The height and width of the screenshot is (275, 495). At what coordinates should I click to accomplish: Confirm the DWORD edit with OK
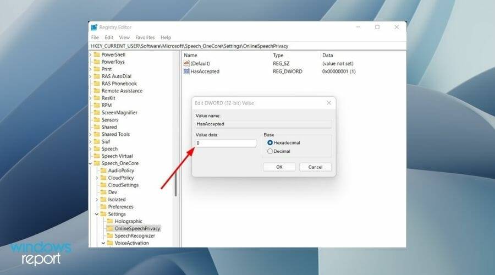279,167
